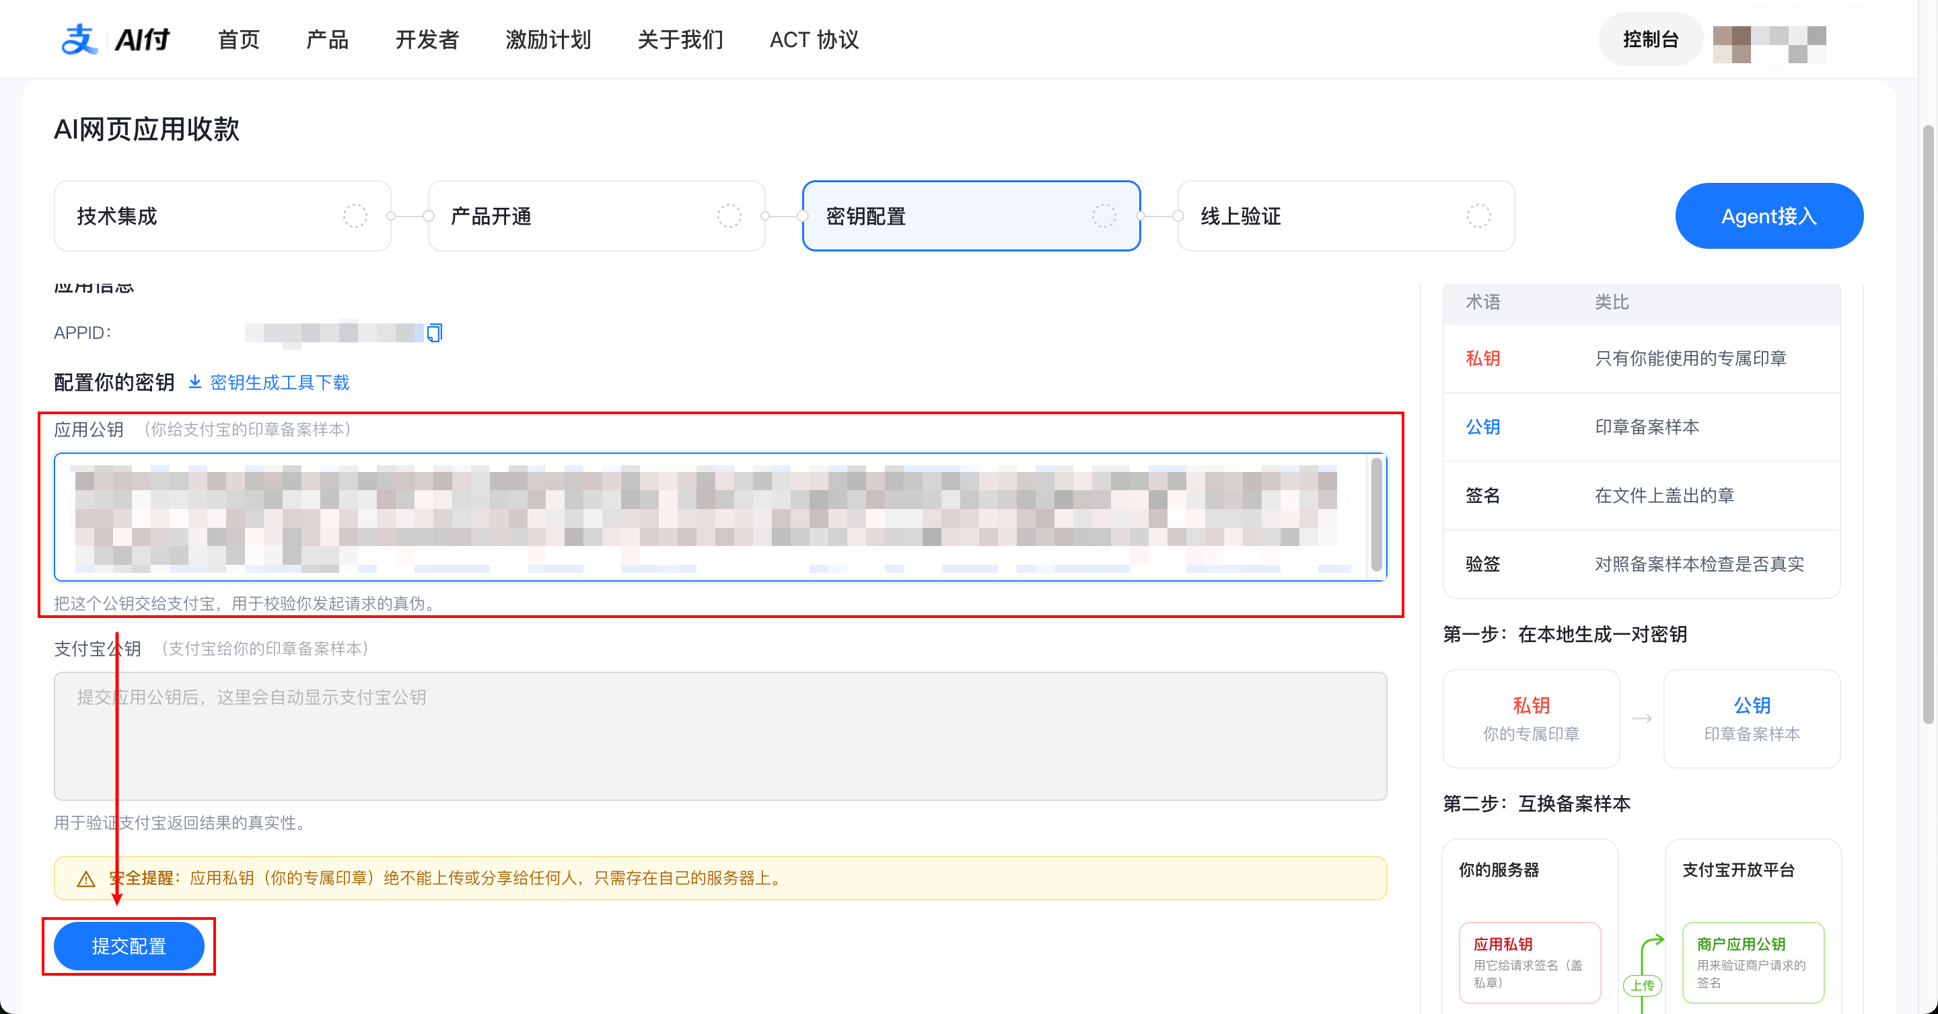The image size is (1938, 1014).
Task: Click the heading 第二步：互换备案样本
Action: click(x=1536, y=804)
